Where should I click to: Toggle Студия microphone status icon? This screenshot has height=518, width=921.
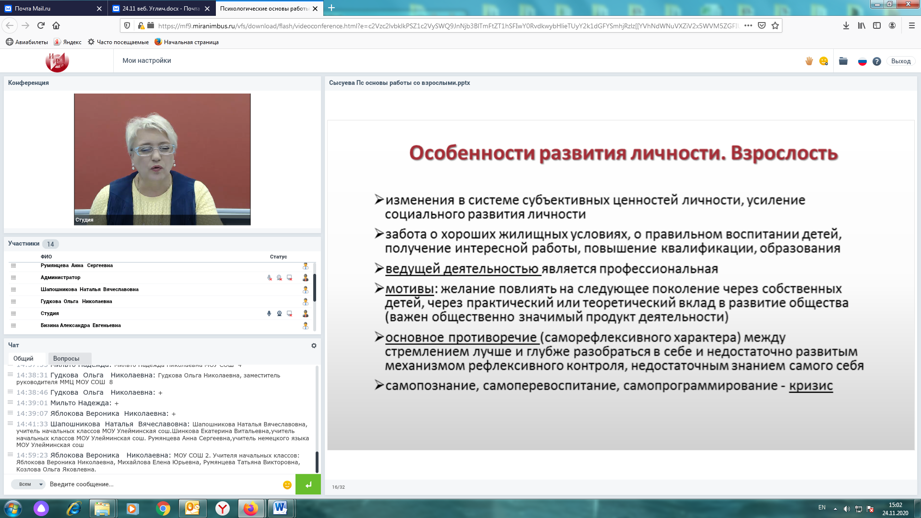click(269, 314)
